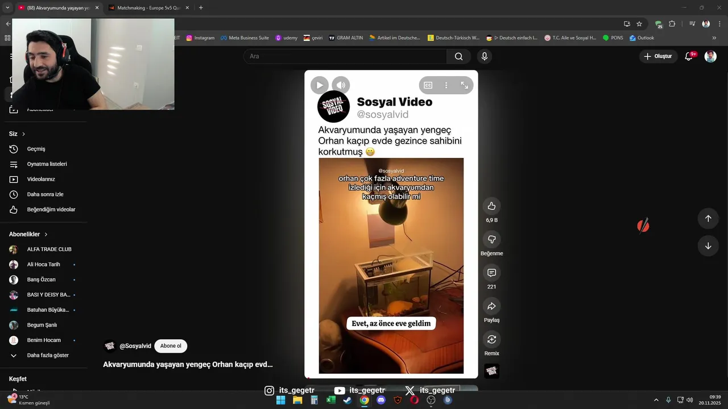Open the taskbar volume control

(x=689, y=400)
